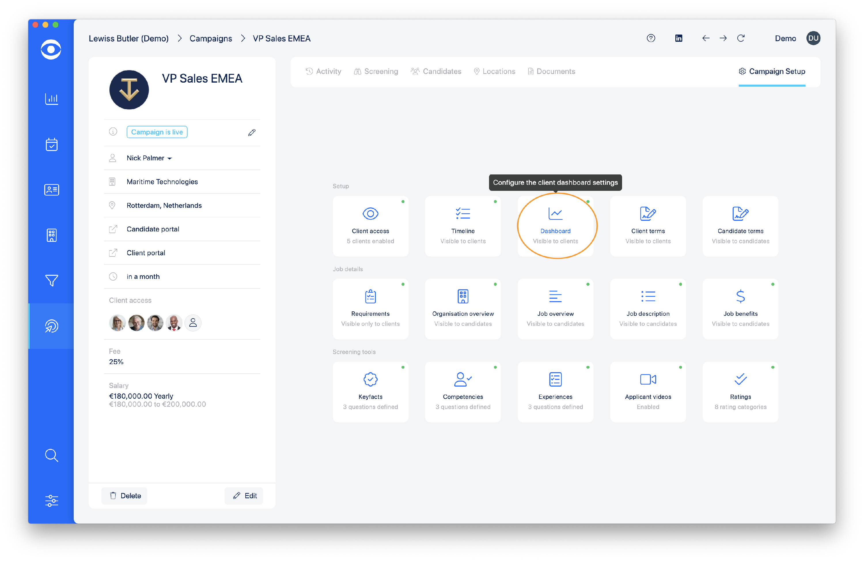Add a client via the empty avatar icon
This screenshot has width=864, height=561.
click(193, 323)
